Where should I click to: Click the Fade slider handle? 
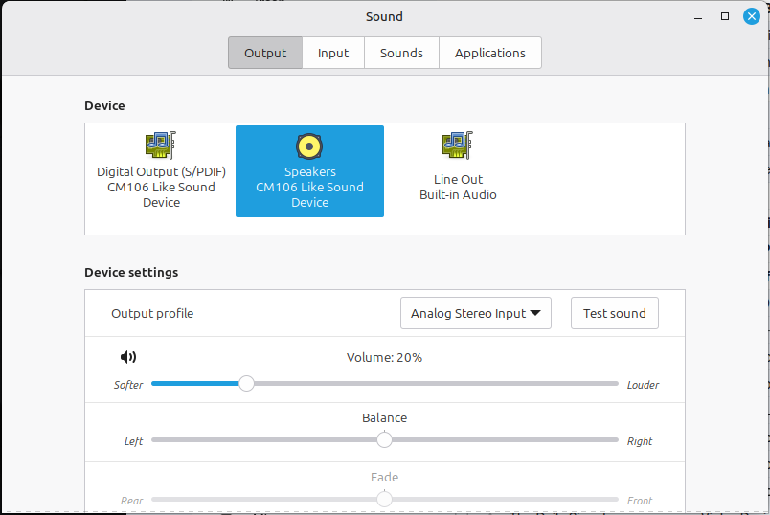tap(384, 499)
